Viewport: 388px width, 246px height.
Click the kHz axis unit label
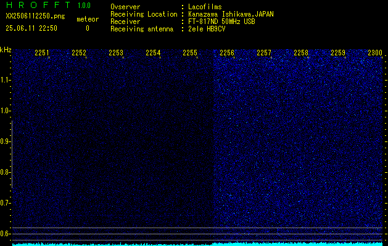(x=6, y=50)
